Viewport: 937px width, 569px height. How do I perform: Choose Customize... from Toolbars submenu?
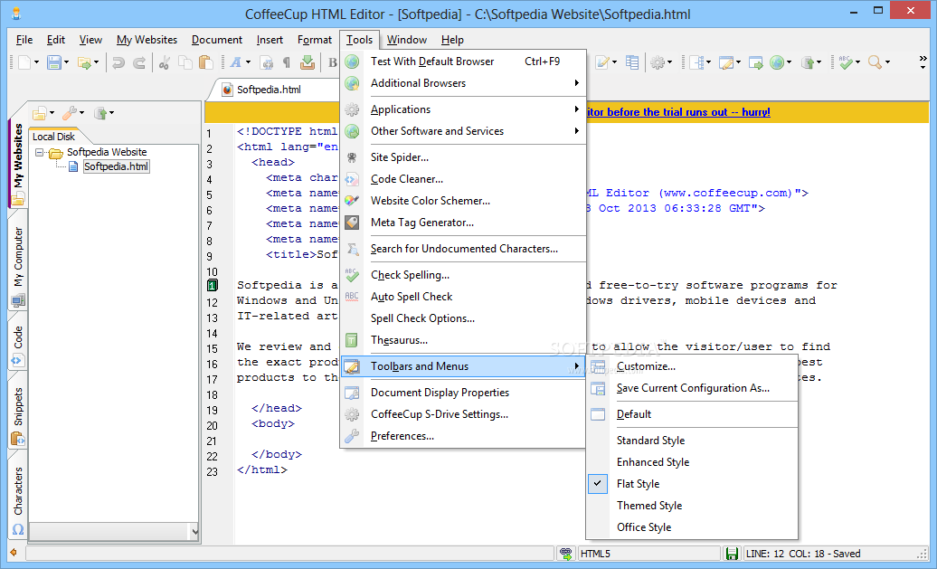pos(646,366)
